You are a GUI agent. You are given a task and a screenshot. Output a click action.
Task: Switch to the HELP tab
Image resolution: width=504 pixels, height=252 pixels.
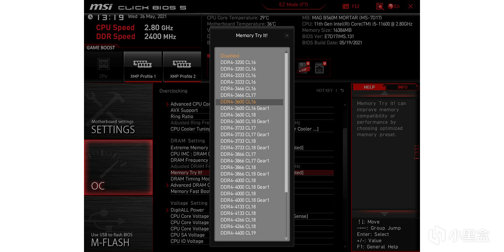pyautogui.click(x=369, y=87)
